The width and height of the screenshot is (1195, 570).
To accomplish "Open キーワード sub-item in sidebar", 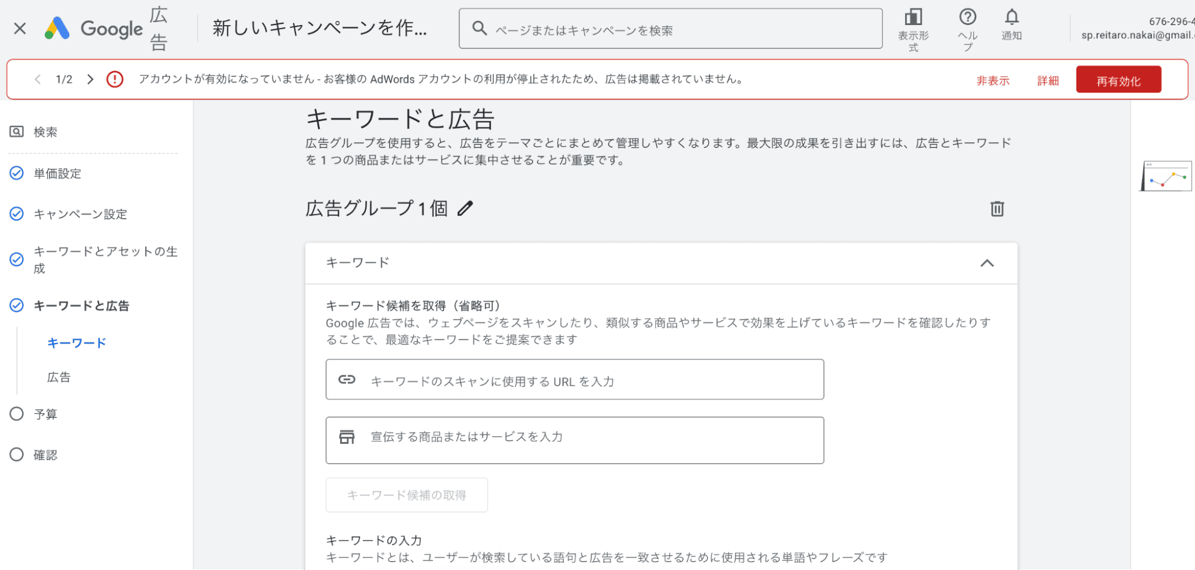I will [77, 343].
